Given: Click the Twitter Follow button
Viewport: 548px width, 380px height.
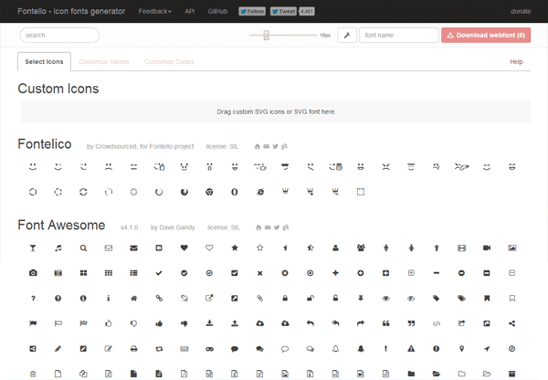Looking at the screenshot, I should click(x=252, y=11).
